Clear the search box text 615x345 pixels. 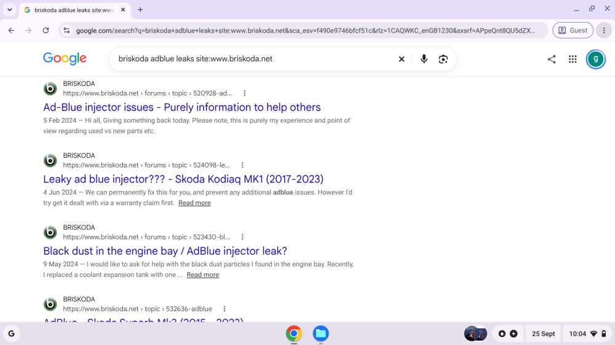[x=401, y=59]
